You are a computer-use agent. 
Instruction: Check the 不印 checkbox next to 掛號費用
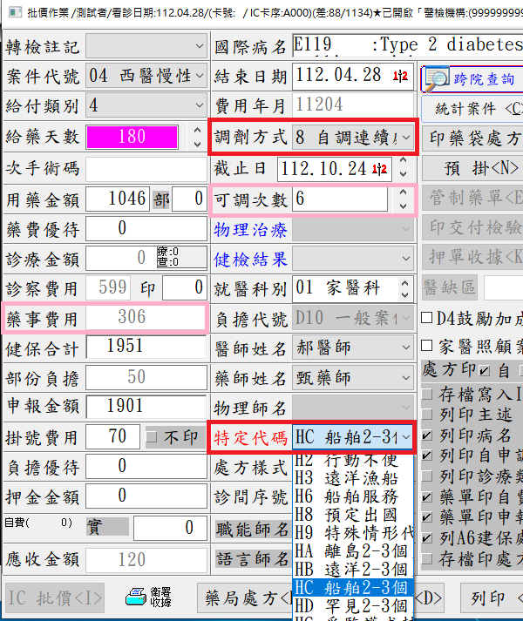[152, 437]
